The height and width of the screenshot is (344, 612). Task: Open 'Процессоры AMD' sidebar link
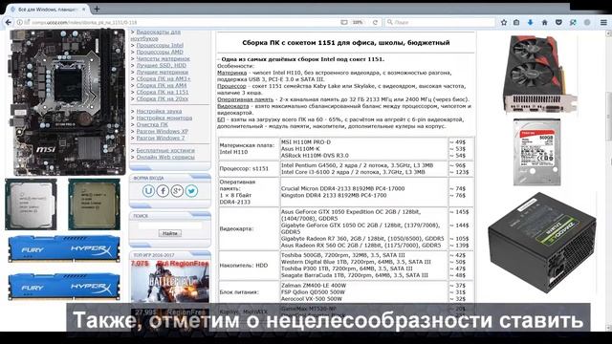click(160, 52)
